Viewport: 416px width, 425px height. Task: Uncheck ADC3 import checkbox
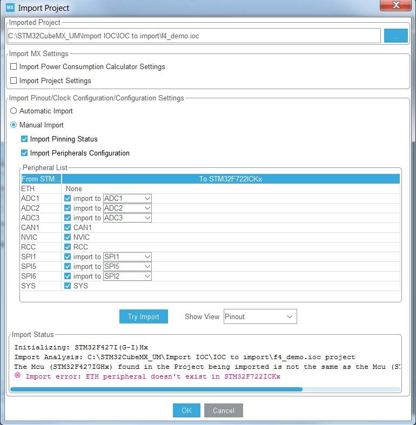click(x=68, y=218)
